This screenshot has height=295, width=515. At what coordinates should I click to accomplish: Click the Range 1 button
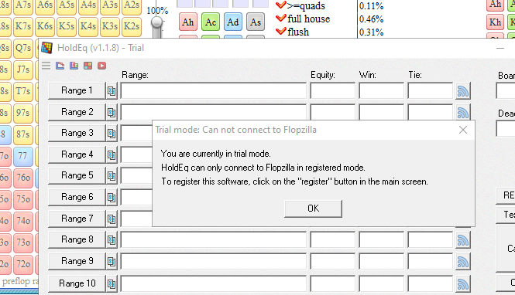coord(77,90)
